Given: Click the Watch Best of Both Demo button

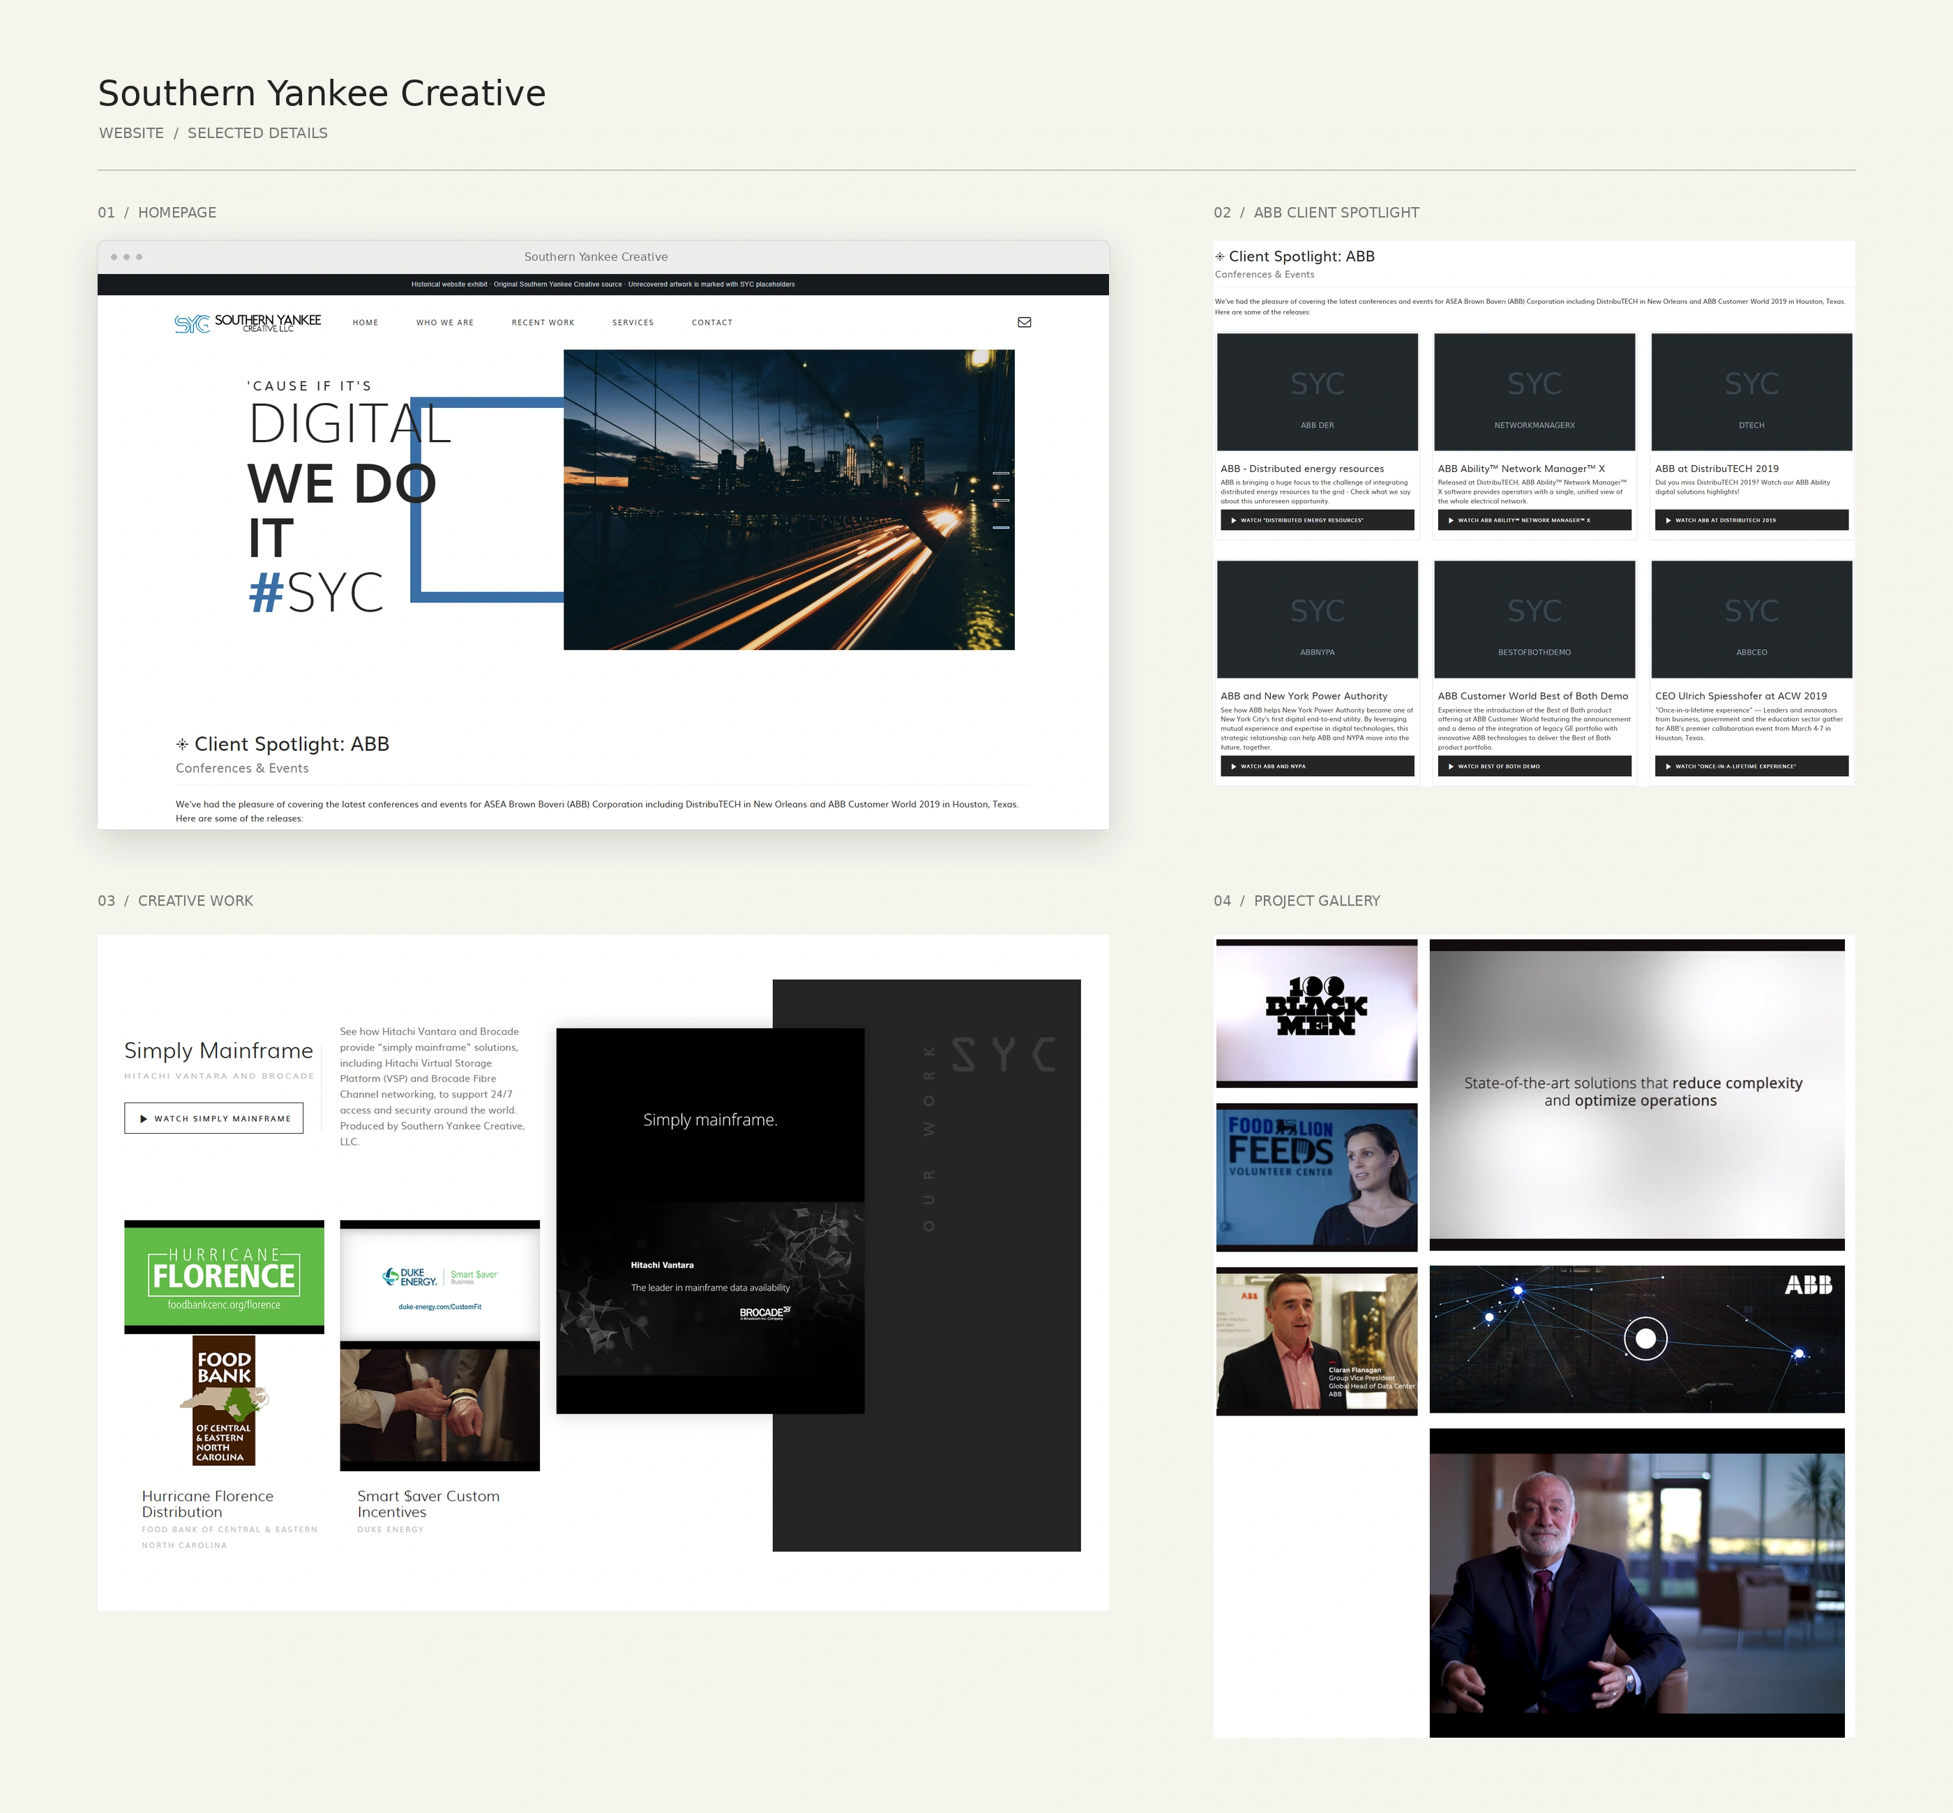Looking at the screenshot, I should coord(1534,766).
